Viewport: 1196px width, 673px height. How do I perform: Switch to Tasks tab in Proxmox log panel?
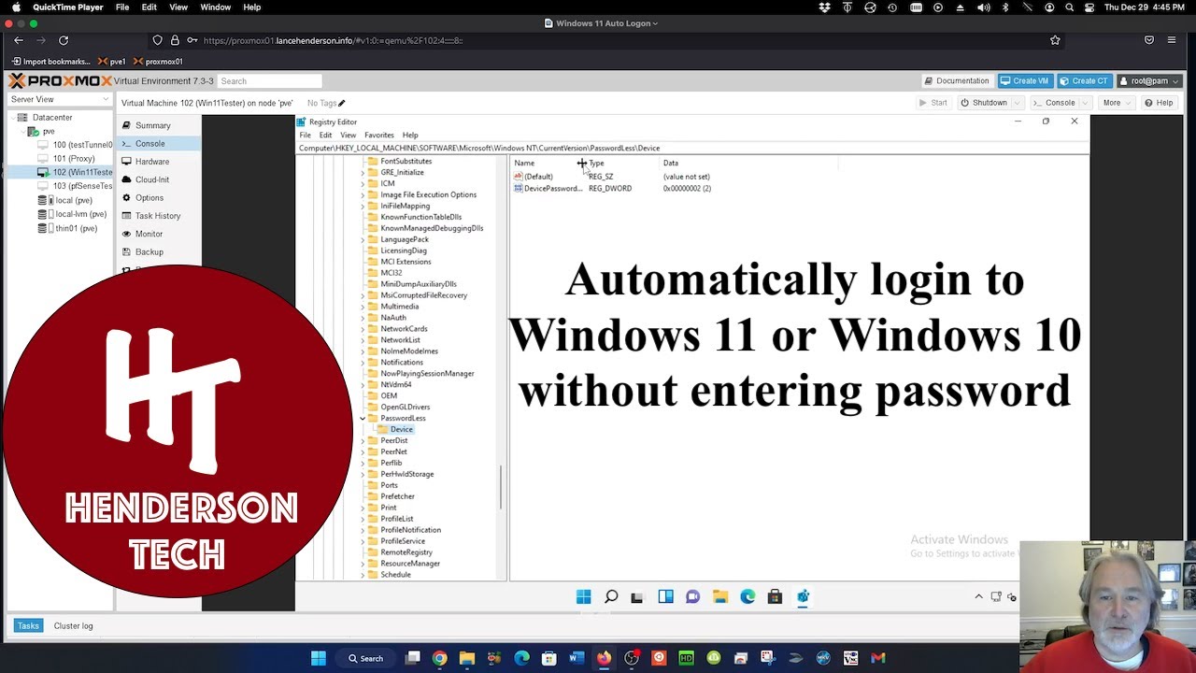(27, 626)
